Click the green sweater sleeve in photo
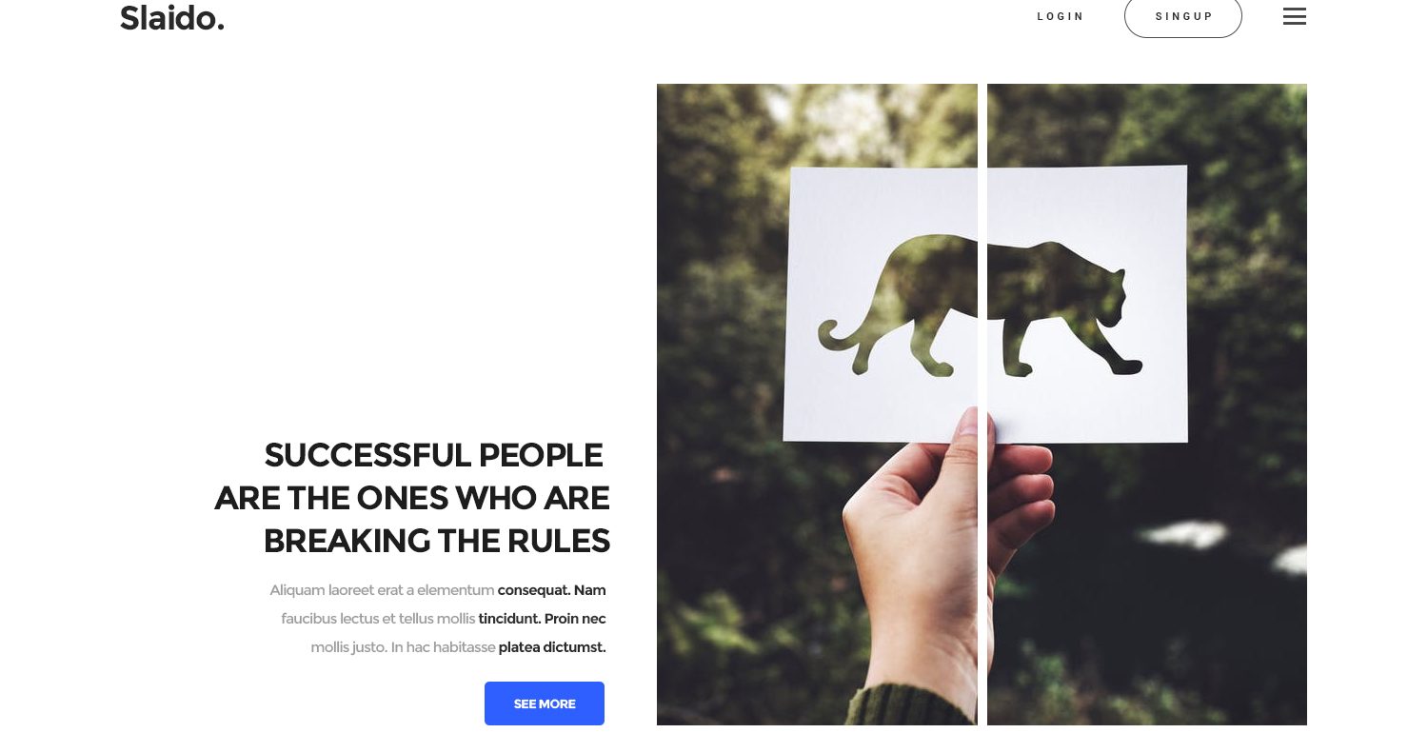Screen dimensions: 1428x733 pos(911,706)
